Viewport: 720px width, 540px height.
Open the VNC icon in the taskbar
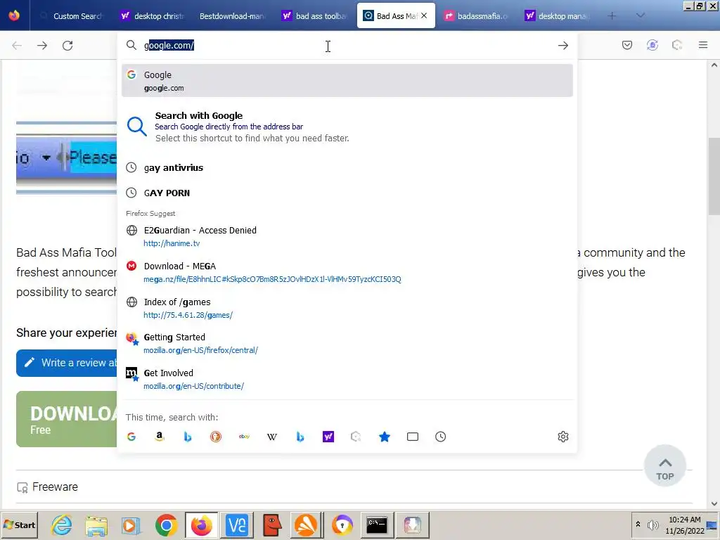237,525
